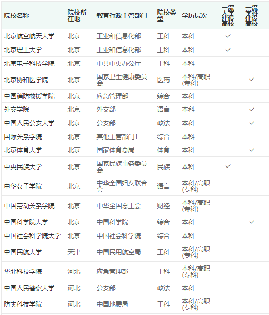Click the 学历层次 column header
The image size is (269, 315).
(x=194, y=15)
